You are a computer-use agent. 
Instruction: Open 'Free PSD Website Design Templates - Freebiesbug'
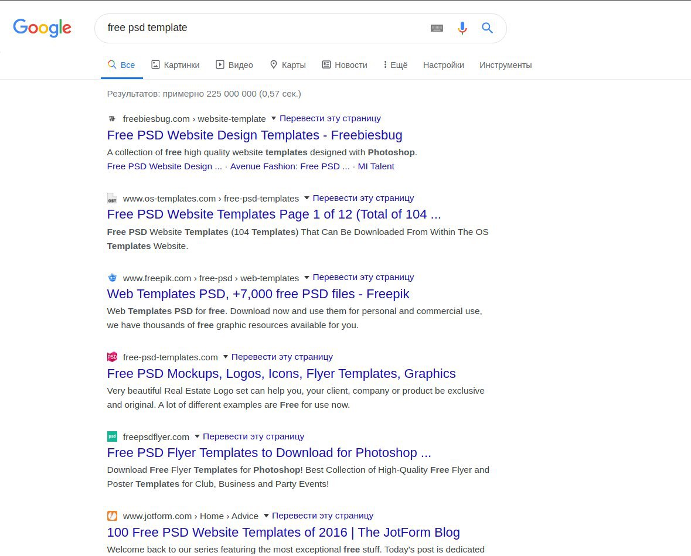(x=254, y=135)
